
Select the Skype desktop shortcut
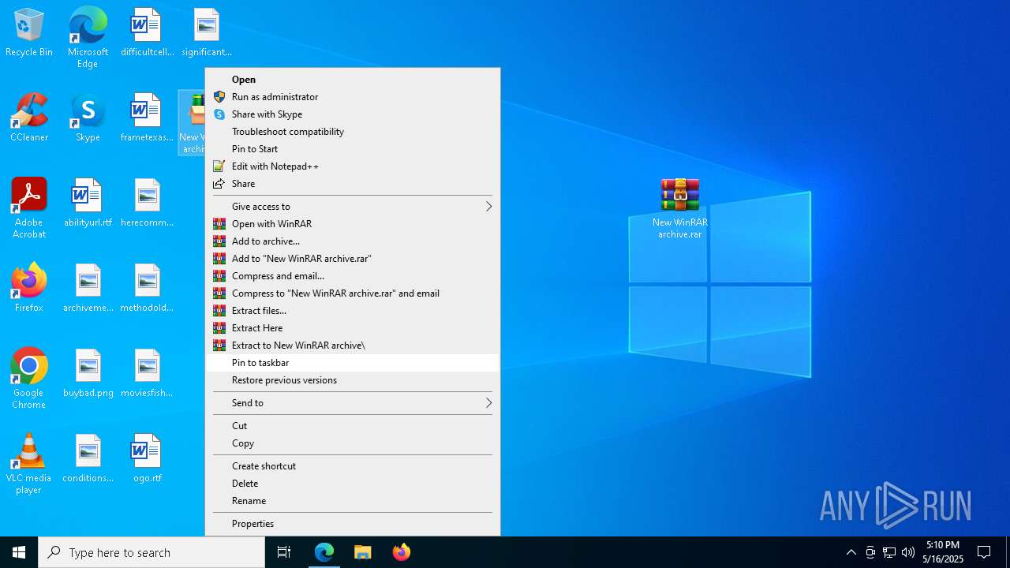click(x=88, y=118)
